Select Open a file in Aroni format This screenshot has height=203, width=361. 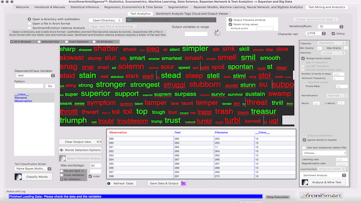(29, 24)
